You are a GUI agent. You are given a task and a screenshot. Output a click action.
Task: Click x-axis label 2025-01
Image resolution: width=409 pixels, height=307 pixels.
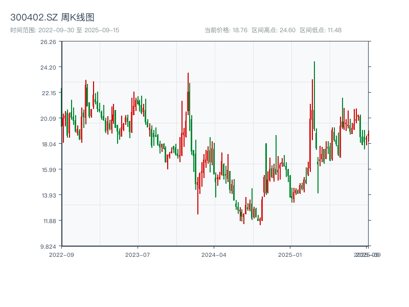(x=290, y=255)
